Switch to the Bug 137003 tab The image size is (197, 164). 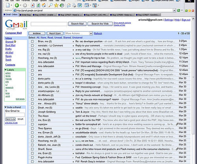pyautogui.click(x=45, y=15)
